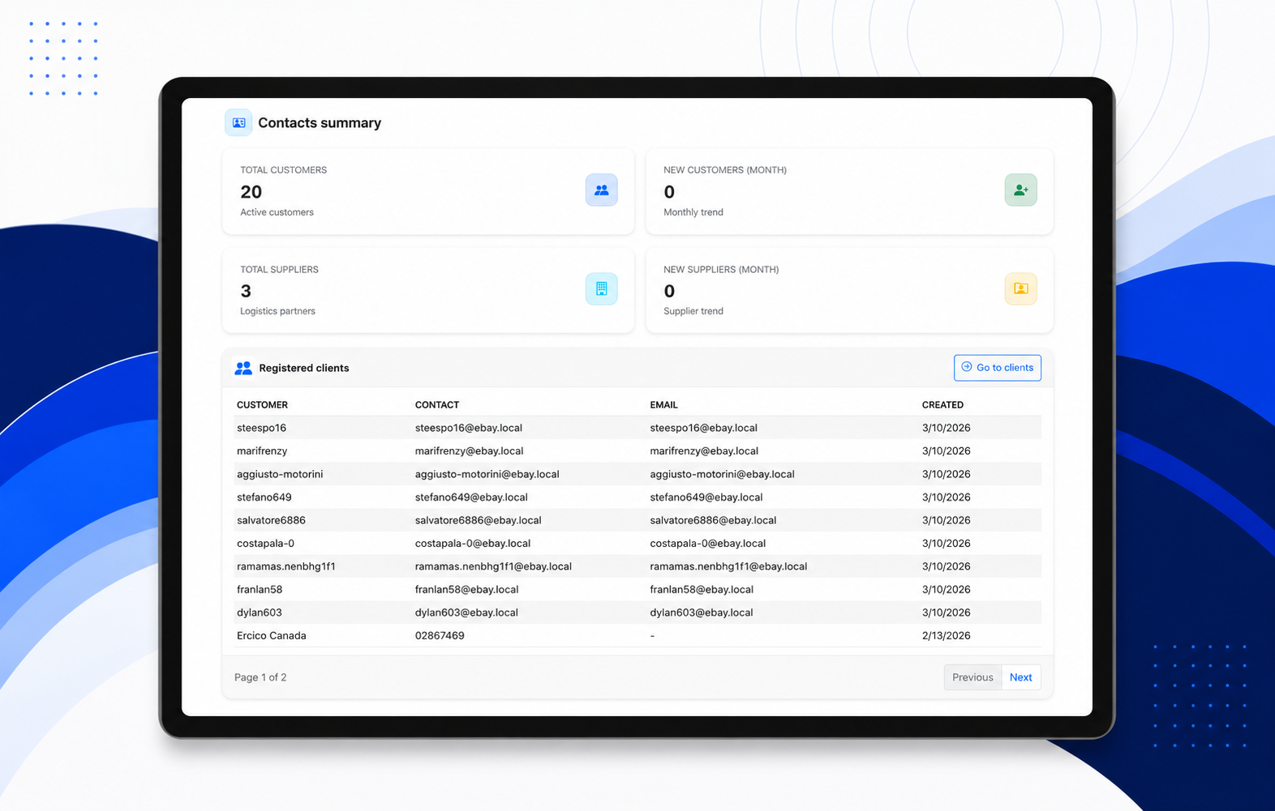The width and height of the screenshot is (1275, 811).
Task: Select customer aggiusto-motorini row name
Action: click(280, 474)
